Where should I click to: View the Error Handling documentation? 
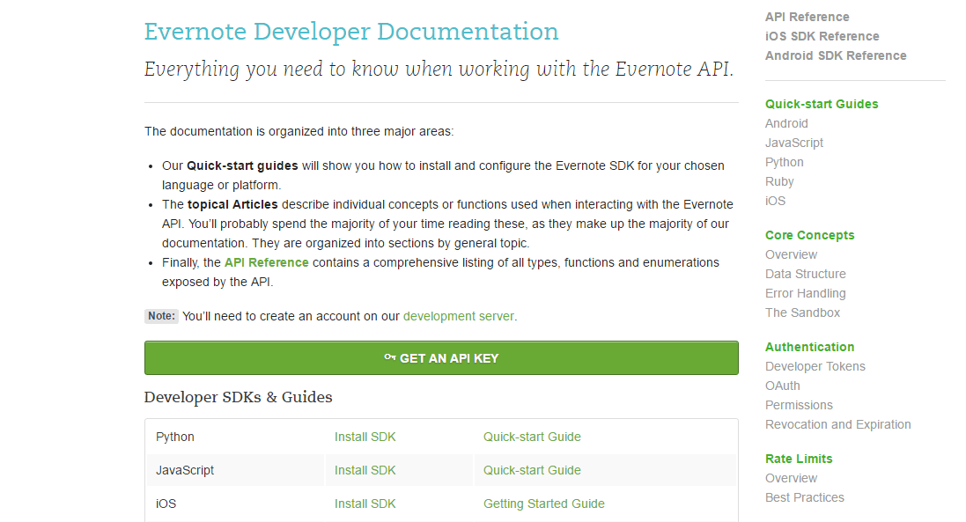click(x=805, y=292)
